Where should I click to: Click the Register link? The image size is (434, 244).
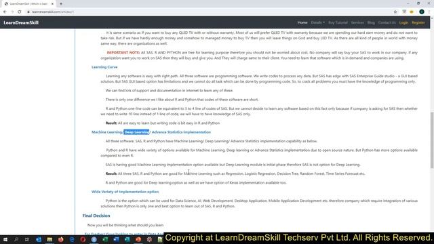pos(418,22)
